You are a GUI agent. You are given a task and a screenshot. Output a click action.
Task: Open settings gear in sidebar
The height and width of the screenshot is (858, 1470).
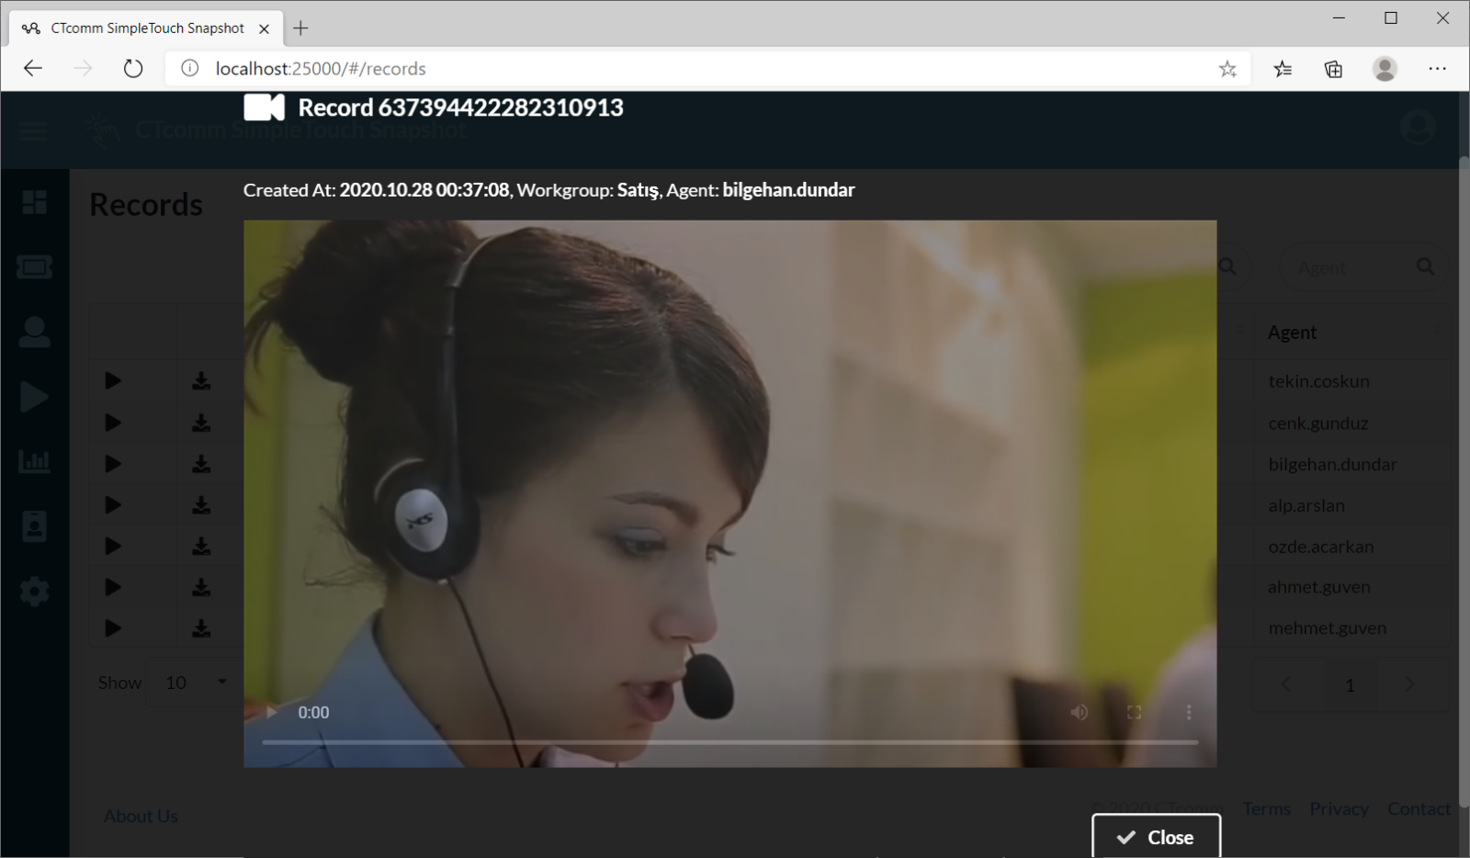point(35,591)
